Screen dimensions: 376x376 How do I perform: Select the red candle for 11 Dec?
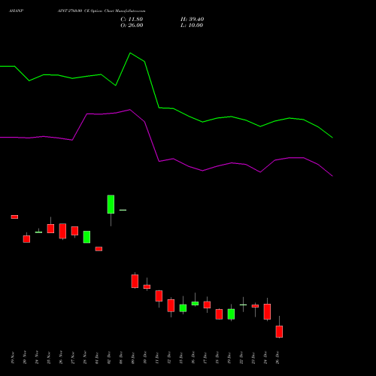click(159, 296)
